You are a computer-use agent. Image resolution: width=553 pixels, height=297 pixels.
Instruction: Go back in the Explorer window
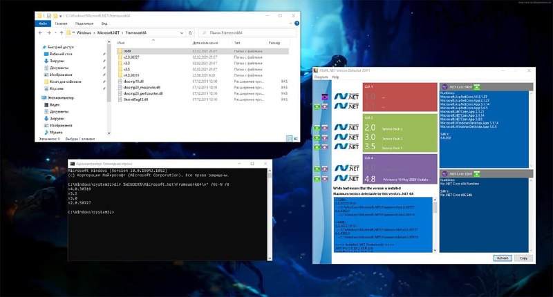click(40, 32)
